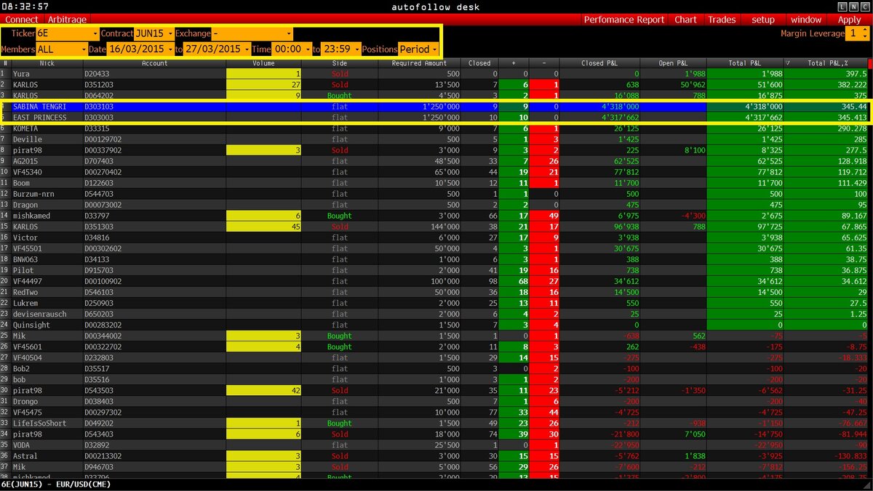Open the setup menu
The height and width of the screenshot is (491, 873).
(x=763, y=20)
